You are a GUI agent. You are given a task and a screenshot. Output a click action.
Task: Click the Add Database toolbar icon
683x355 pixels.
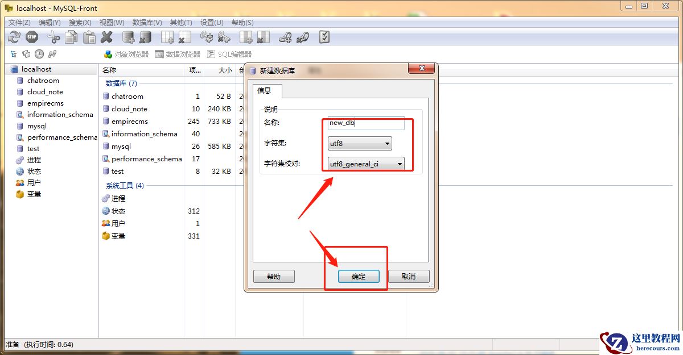coord(128,36)
